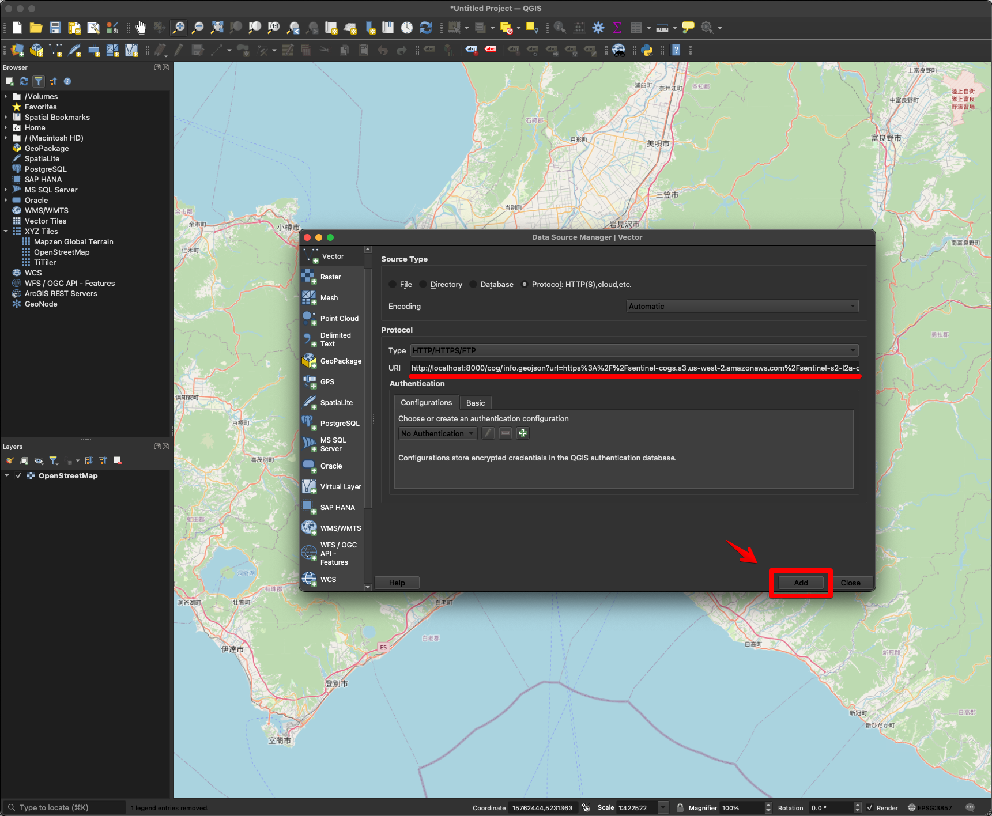Select the Protocol HTTP(S) cloud radio button
992x816 pixels.
click(525, 284)
